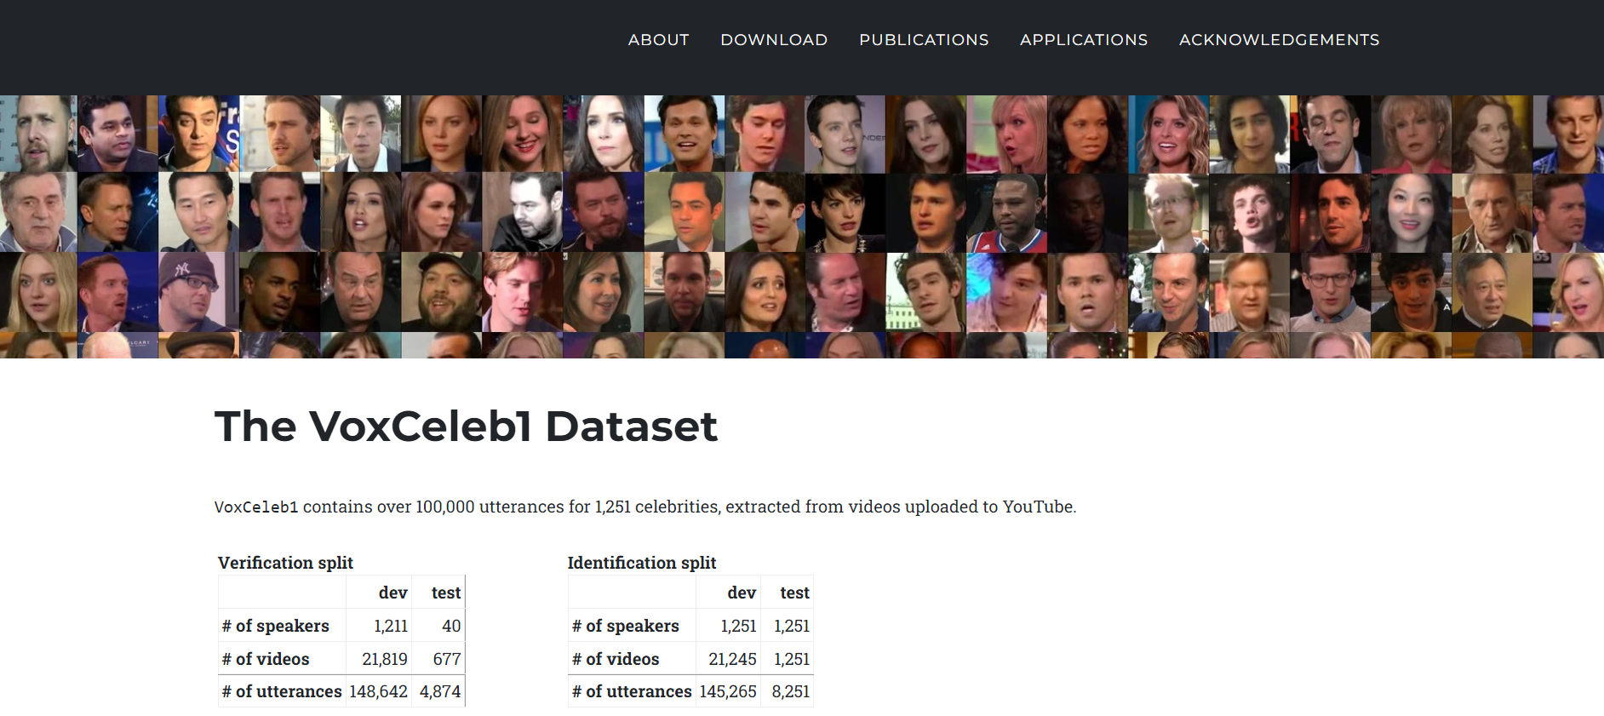Screen dimensions: 1604x716
Task: Click the 148,642 utterances cell
Action: point(380,691)
